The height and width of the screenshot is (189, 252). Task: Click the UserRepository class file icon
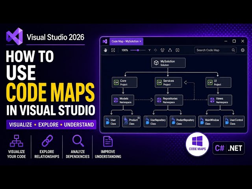[147, 121]
